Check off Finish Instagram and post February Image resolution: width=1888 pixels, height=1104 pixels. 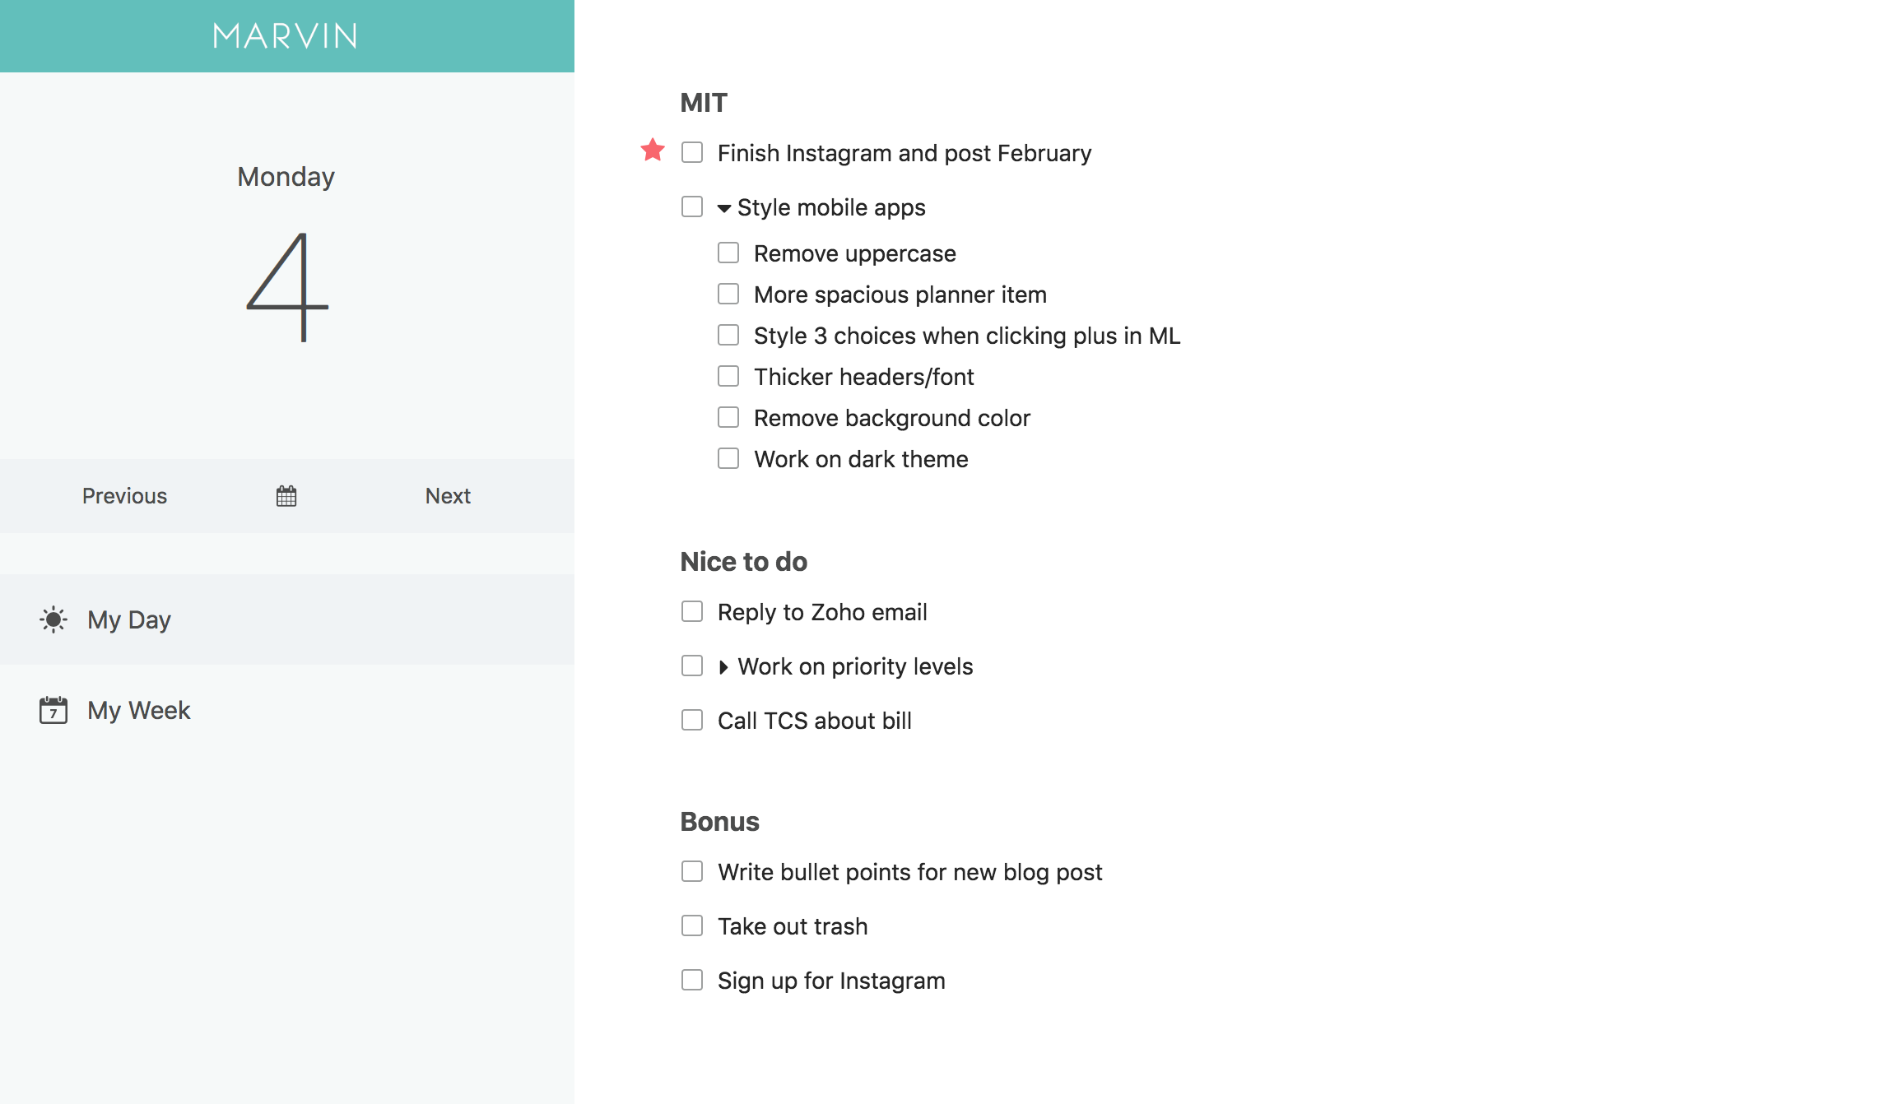click(692, 152)
